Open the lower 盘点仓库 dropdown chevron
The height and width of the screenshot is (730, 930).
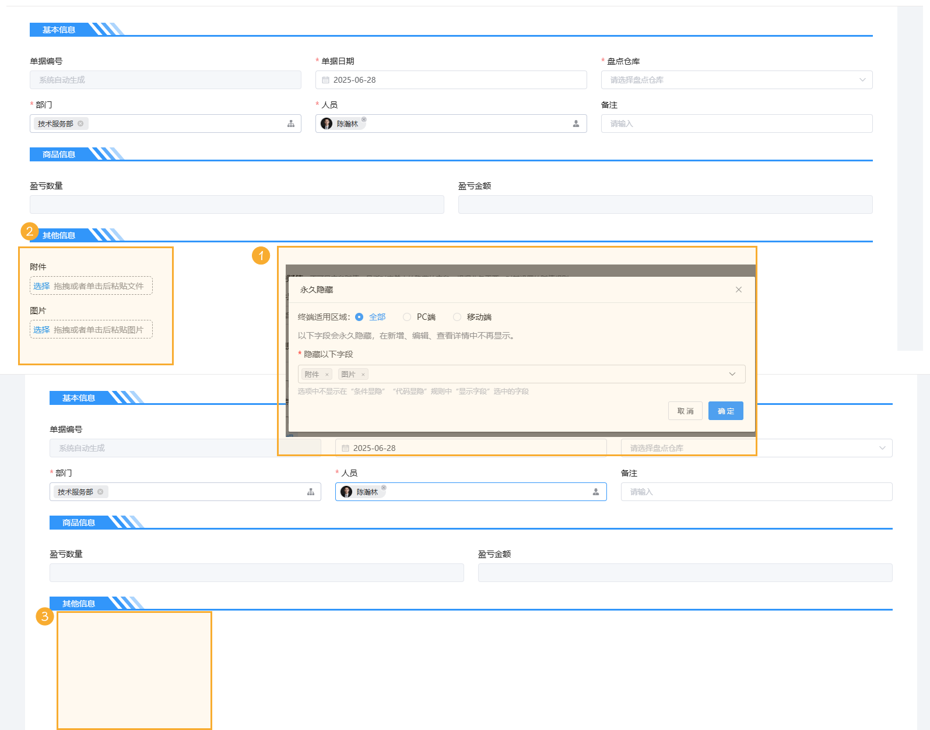882,448
